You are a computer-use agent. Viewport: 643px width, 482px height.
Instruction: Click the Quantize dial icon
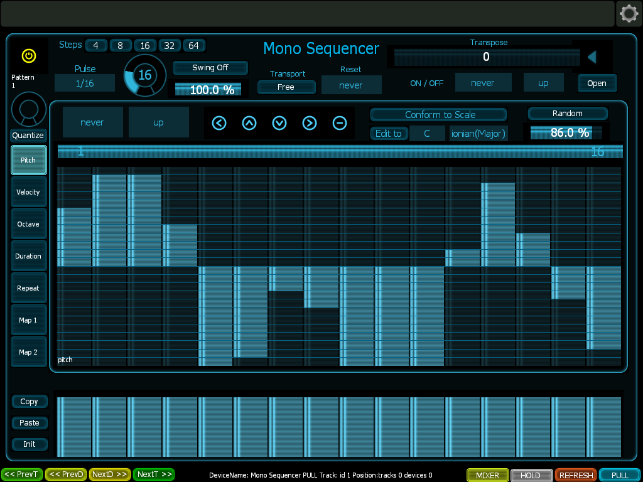click(x=28, y=110)
